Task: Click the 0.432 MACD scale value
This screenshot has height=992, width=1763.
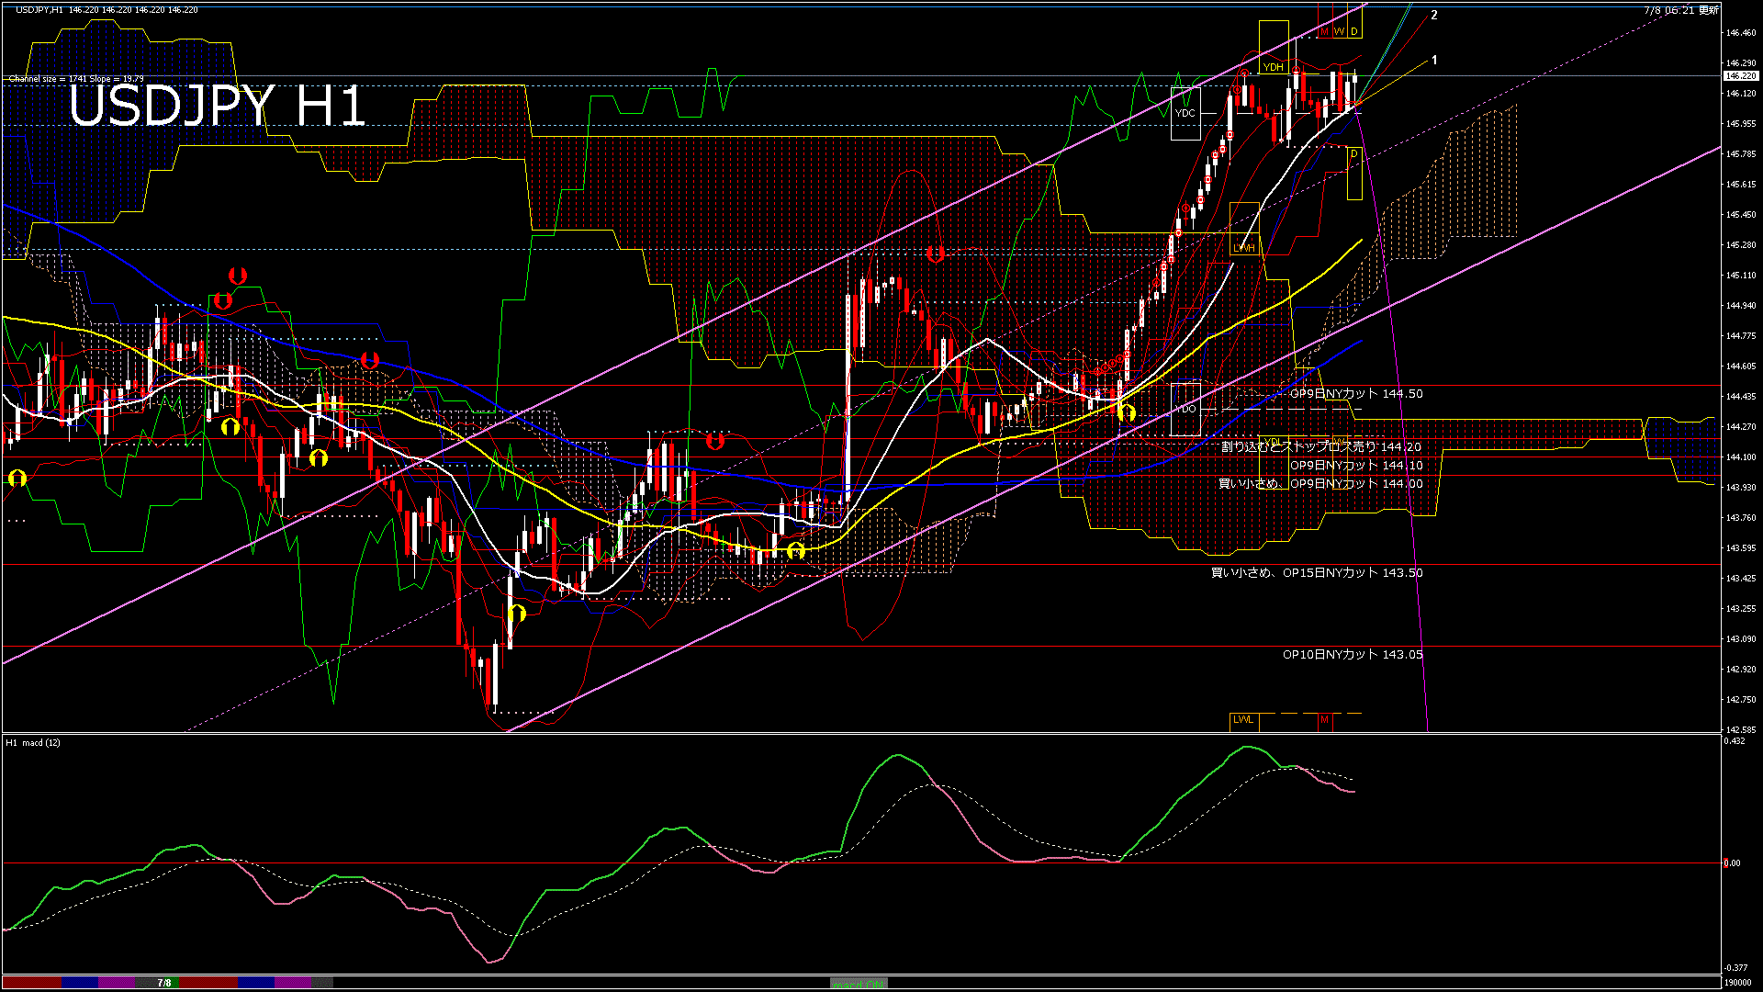Action: click(x=1735, y=741)
